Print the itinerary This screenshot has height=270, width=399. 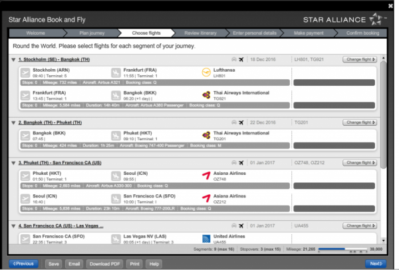(134, 264)
